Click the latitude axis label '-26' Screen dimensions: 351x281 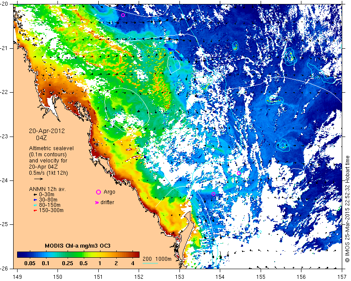4,268
